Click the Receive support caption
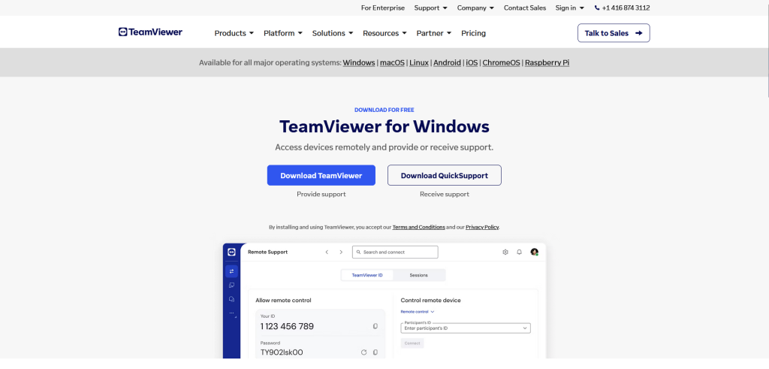This screenshot has height=369, width=769. click(x=445, y=195)
